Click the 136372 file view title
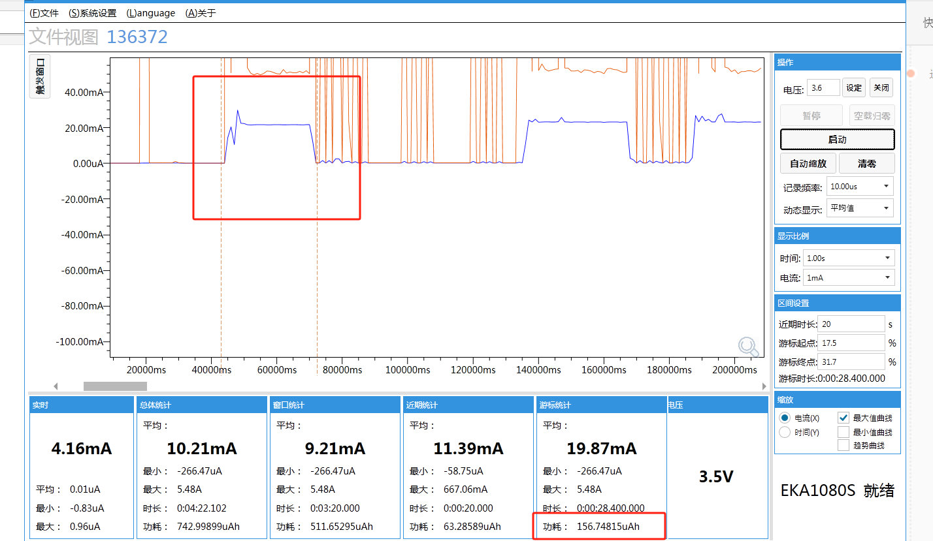 [x=137, y=37]
